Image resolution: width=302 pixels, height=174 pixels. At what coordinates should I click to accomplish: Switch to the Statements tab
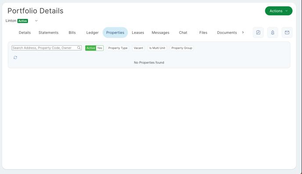48,33
